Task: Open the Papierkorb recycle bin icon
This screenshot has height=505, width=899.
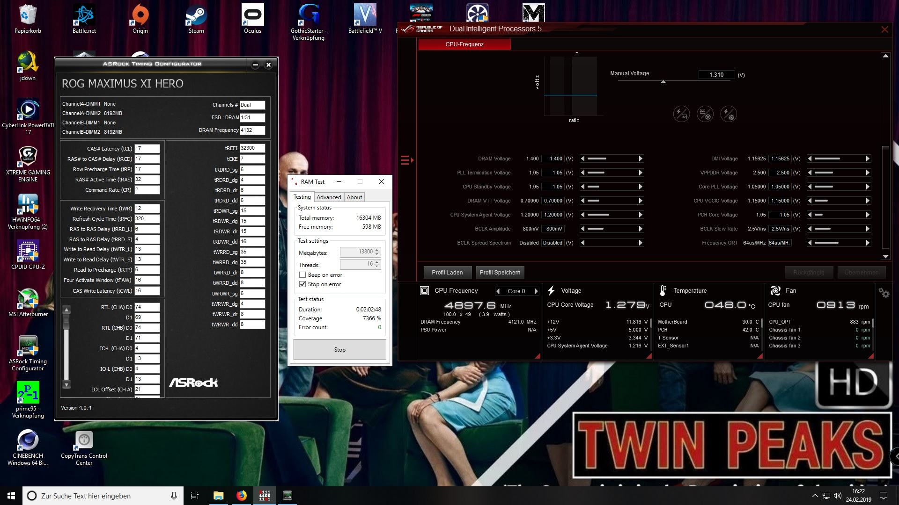Action: click(x=28, y=19)
